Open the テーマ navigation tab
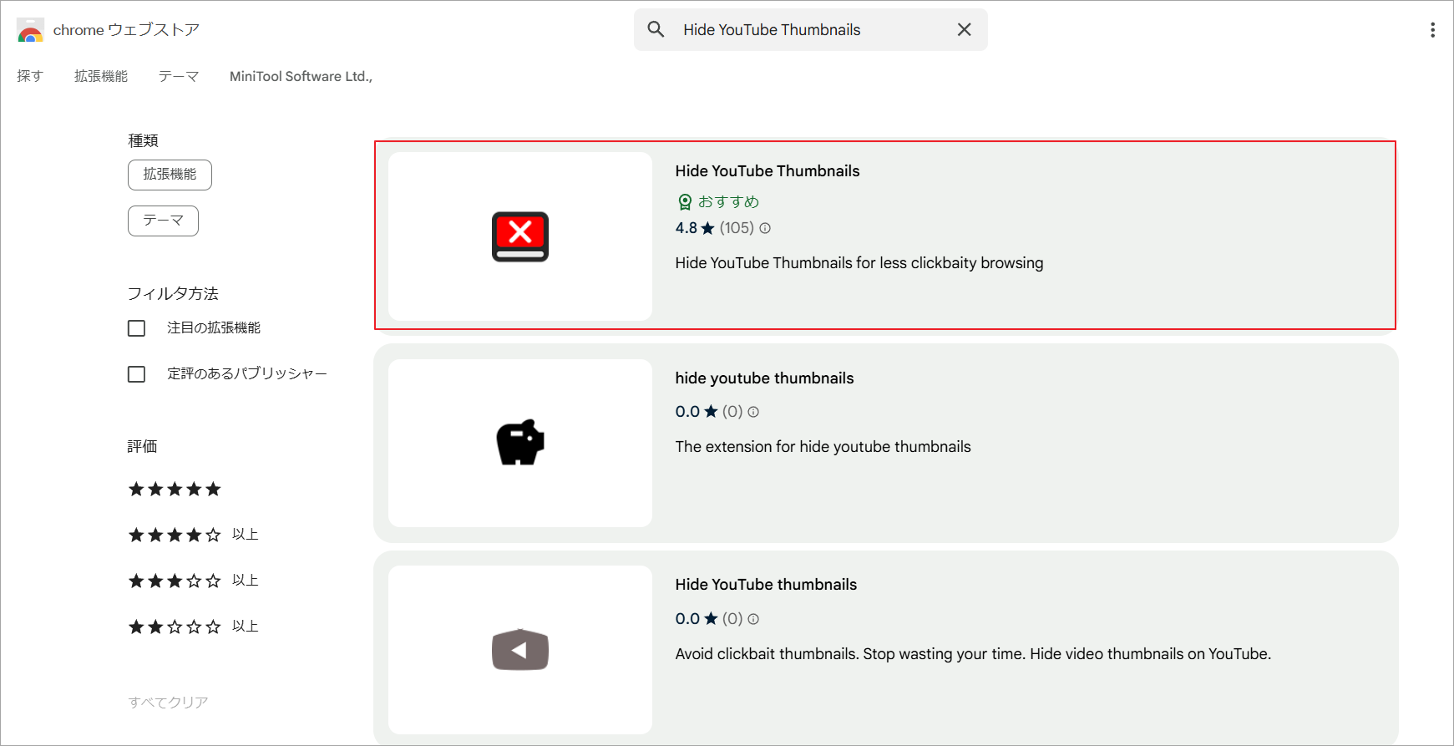 (179, 76)
